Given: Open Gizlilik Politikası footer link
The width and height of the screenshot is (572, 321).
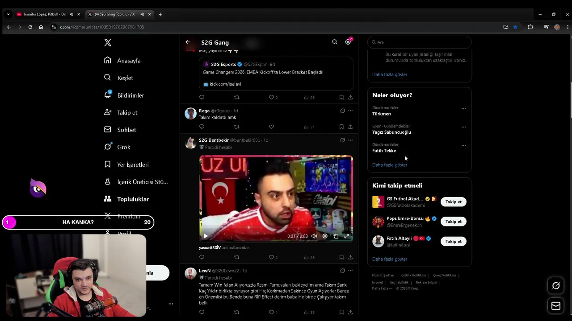Looking at the screenshot, I should pyautogui.click(x=413, y=276).
